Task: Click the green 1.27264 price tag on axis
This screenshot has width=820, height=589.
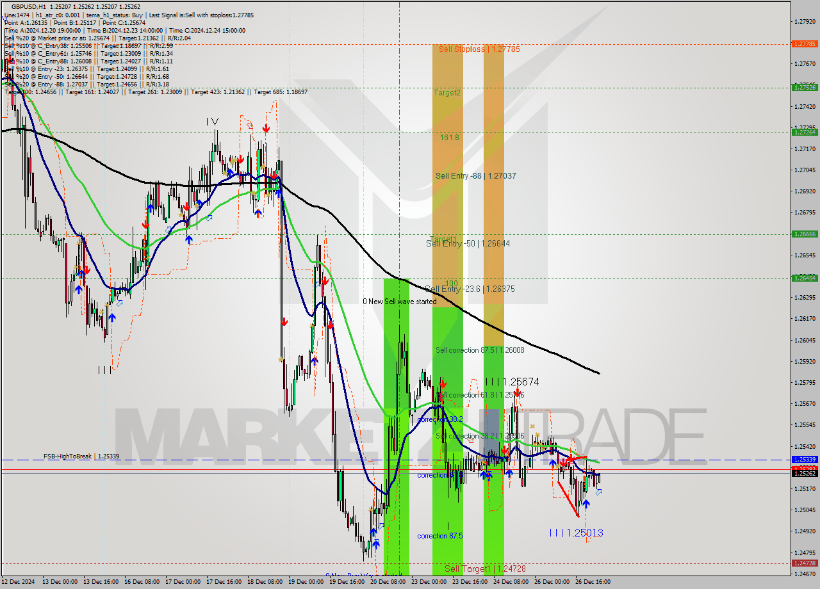Action: coord(804,132)
